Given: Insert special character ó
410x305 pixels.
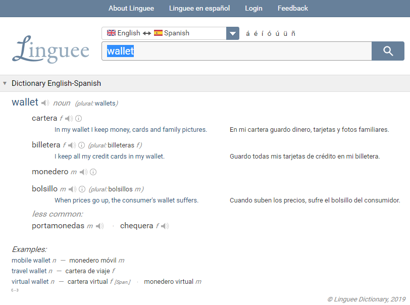Looking at the screenshot, I should 269,33.
